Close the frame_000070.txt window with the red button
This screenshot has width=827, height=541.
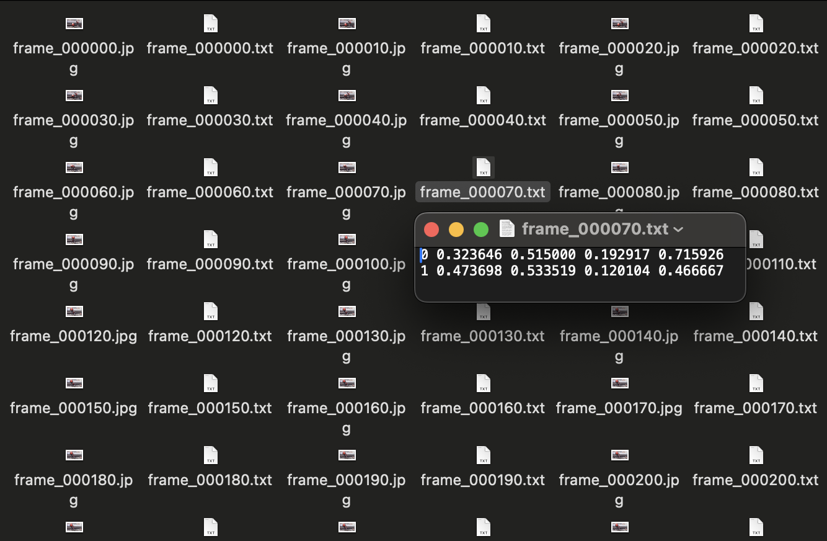point(431,230)
